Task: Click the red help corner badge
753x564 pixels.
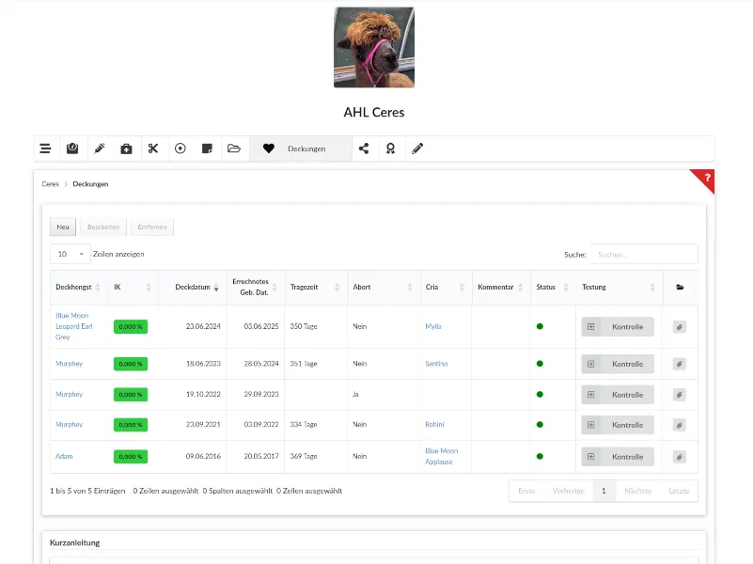Action: pyautogui.click(x=706, y=178)
